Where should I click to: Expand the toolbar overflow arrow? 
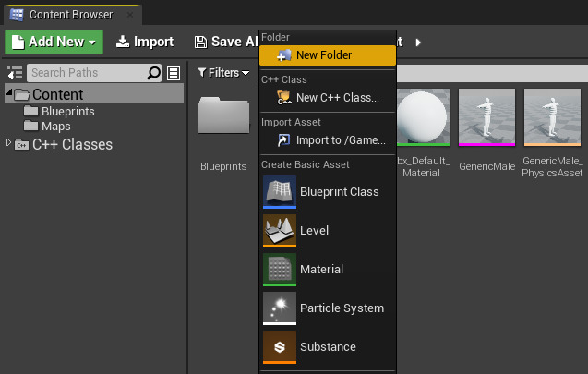tap(418, 42)
